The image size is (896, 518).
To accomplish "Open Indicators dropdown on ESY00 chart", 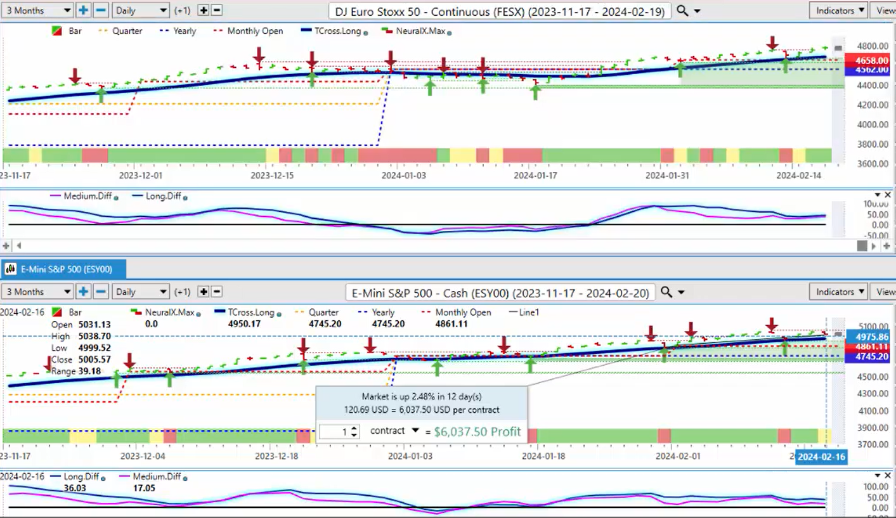I will coord(839,292).
